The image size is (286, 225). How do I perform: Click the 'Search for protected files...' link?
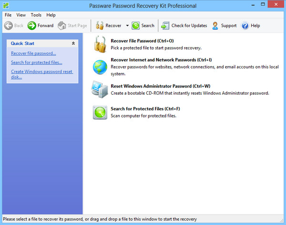pyautogui.click(x=36, y=62)
